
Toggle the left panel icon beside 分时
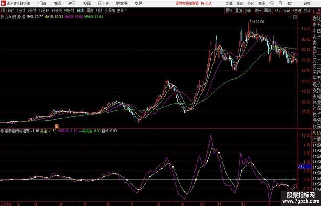tap(3, 11)
